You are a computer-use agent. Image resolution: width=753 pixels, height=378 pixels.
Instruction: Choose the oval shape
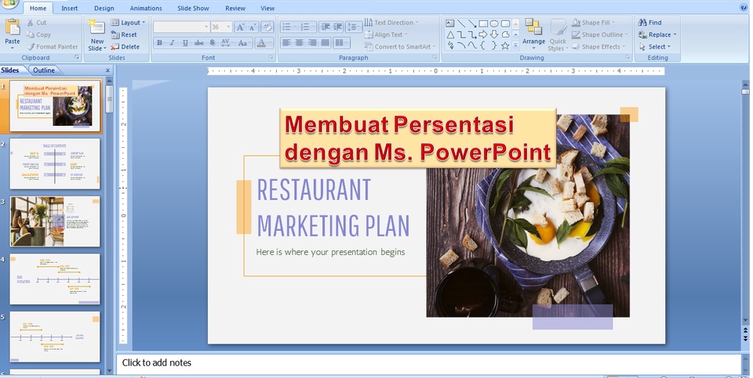click(494, 23)
